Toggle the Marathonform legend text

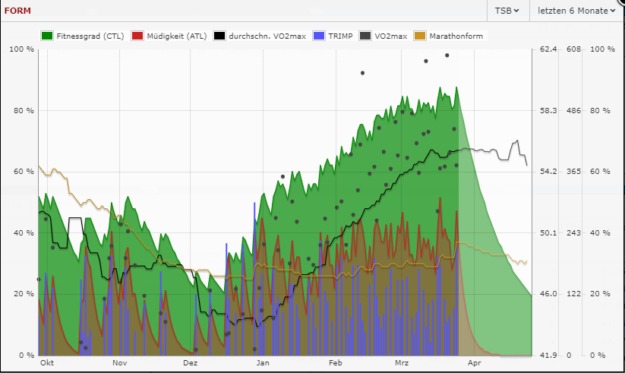455,36
